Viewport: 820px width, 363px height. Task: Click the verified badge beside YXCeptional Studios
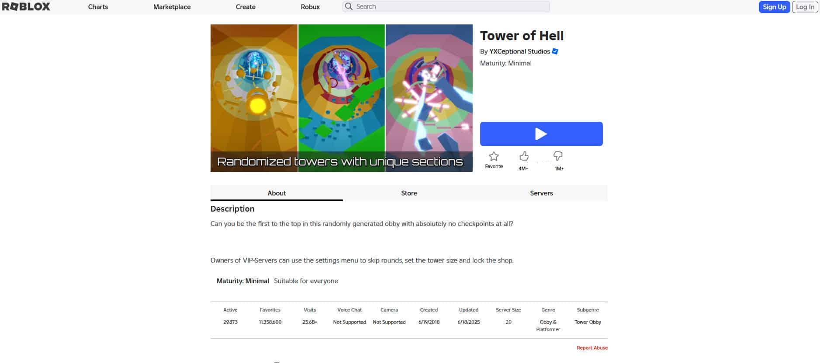tap(555, 51)
